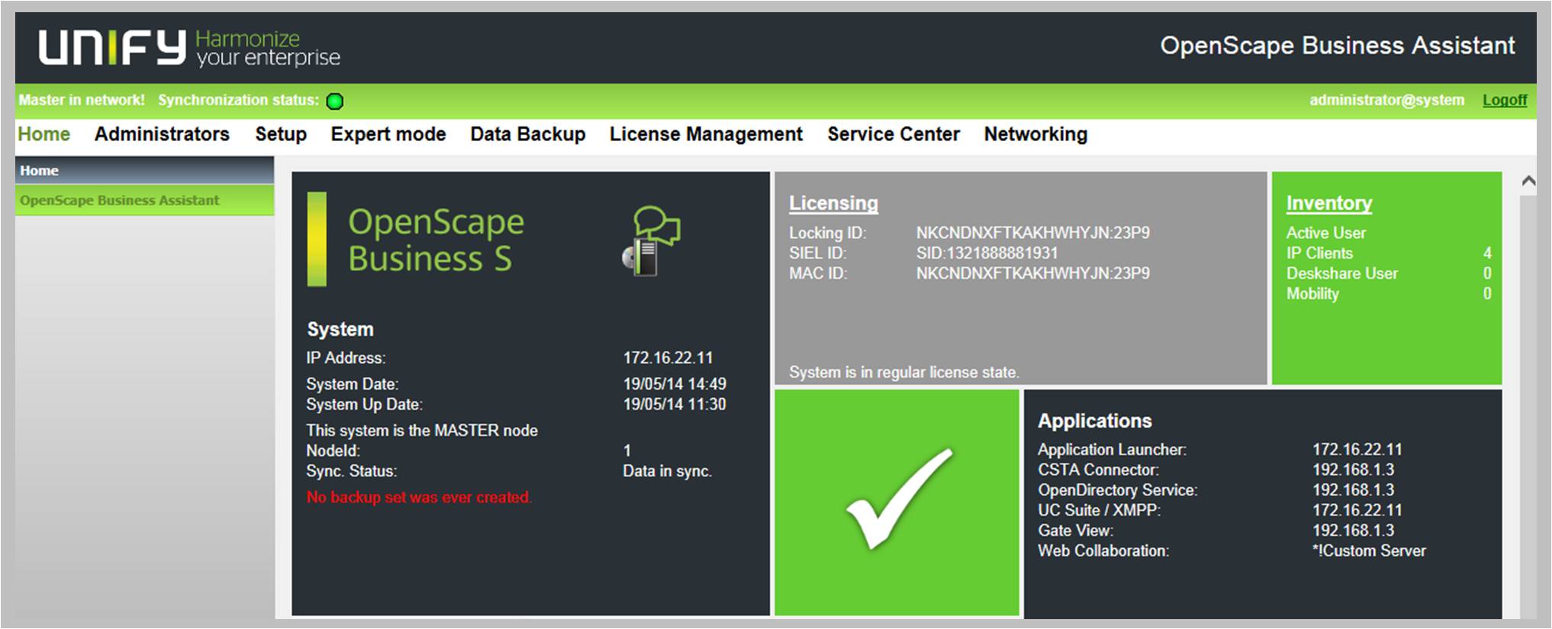Click the large green checkmark tile

tap(897, 502)
